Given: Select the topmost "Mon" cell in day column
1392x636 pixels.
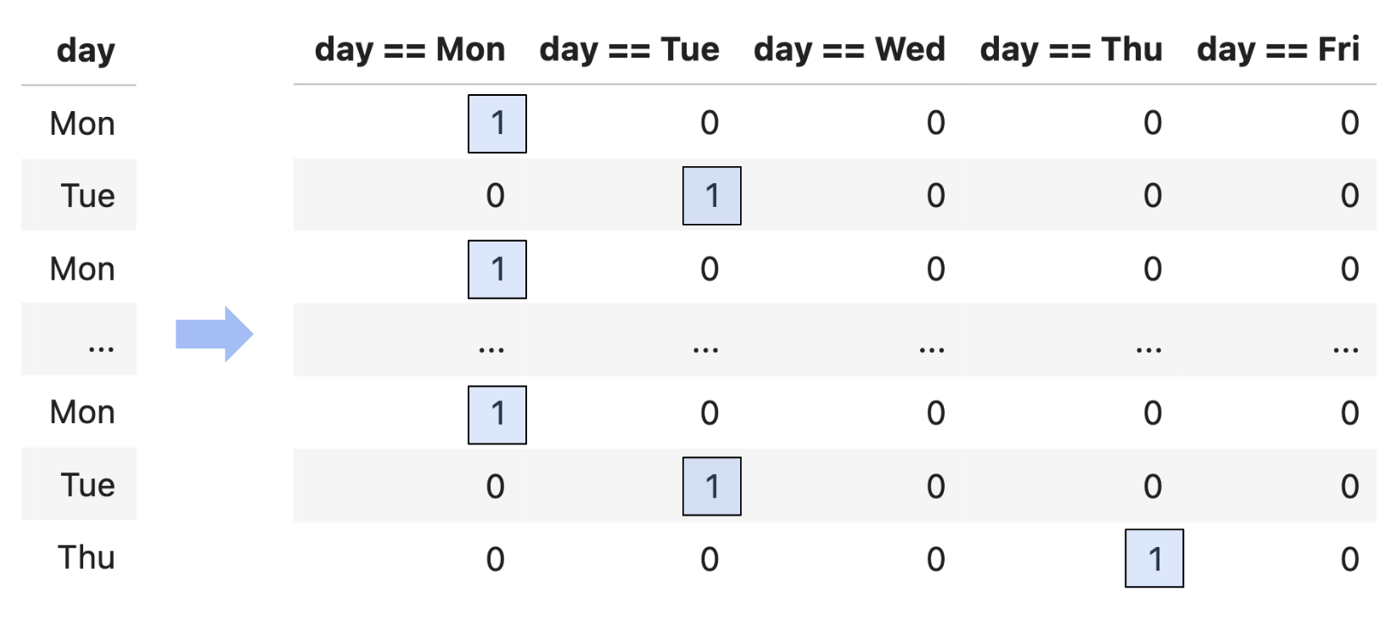Looking at the screenshot, I should [82, 124].
